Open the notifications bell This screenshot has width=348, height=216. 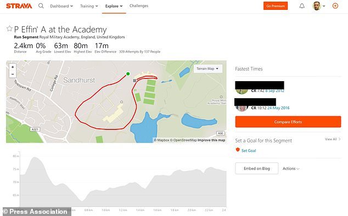pyautogui.click(x=302, y=6)
